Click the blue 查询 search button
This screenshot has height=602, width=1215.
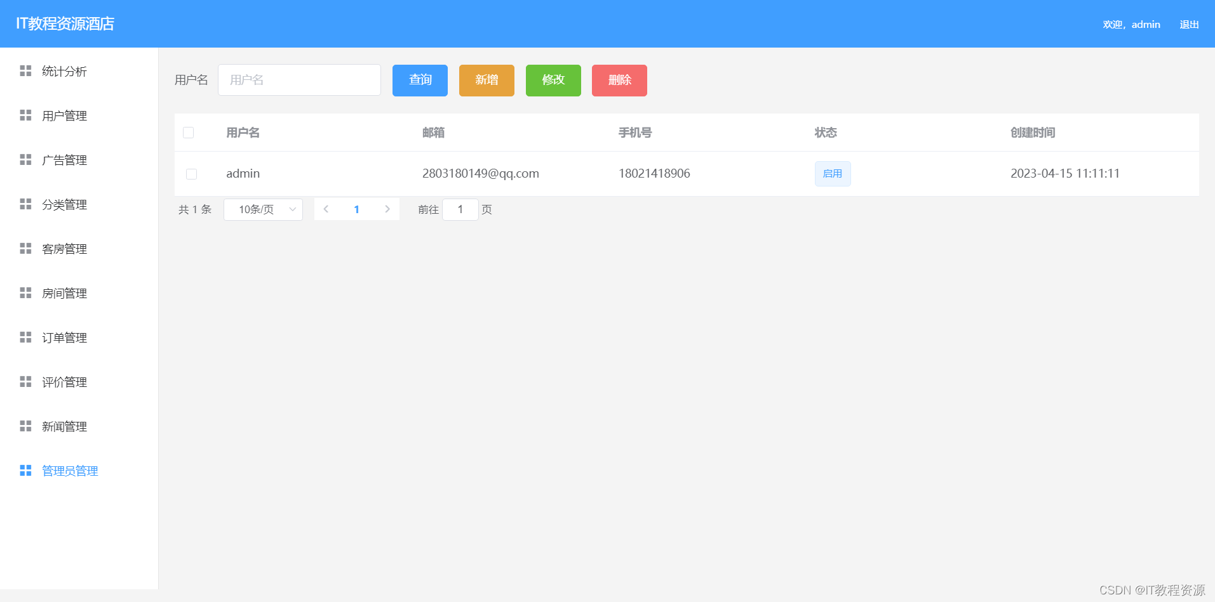(420, 80)
